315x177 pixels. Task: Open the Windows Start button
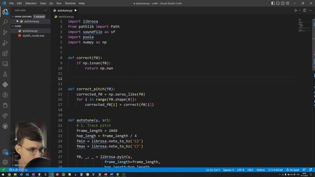pyautogui.click(x=3, y=175)
